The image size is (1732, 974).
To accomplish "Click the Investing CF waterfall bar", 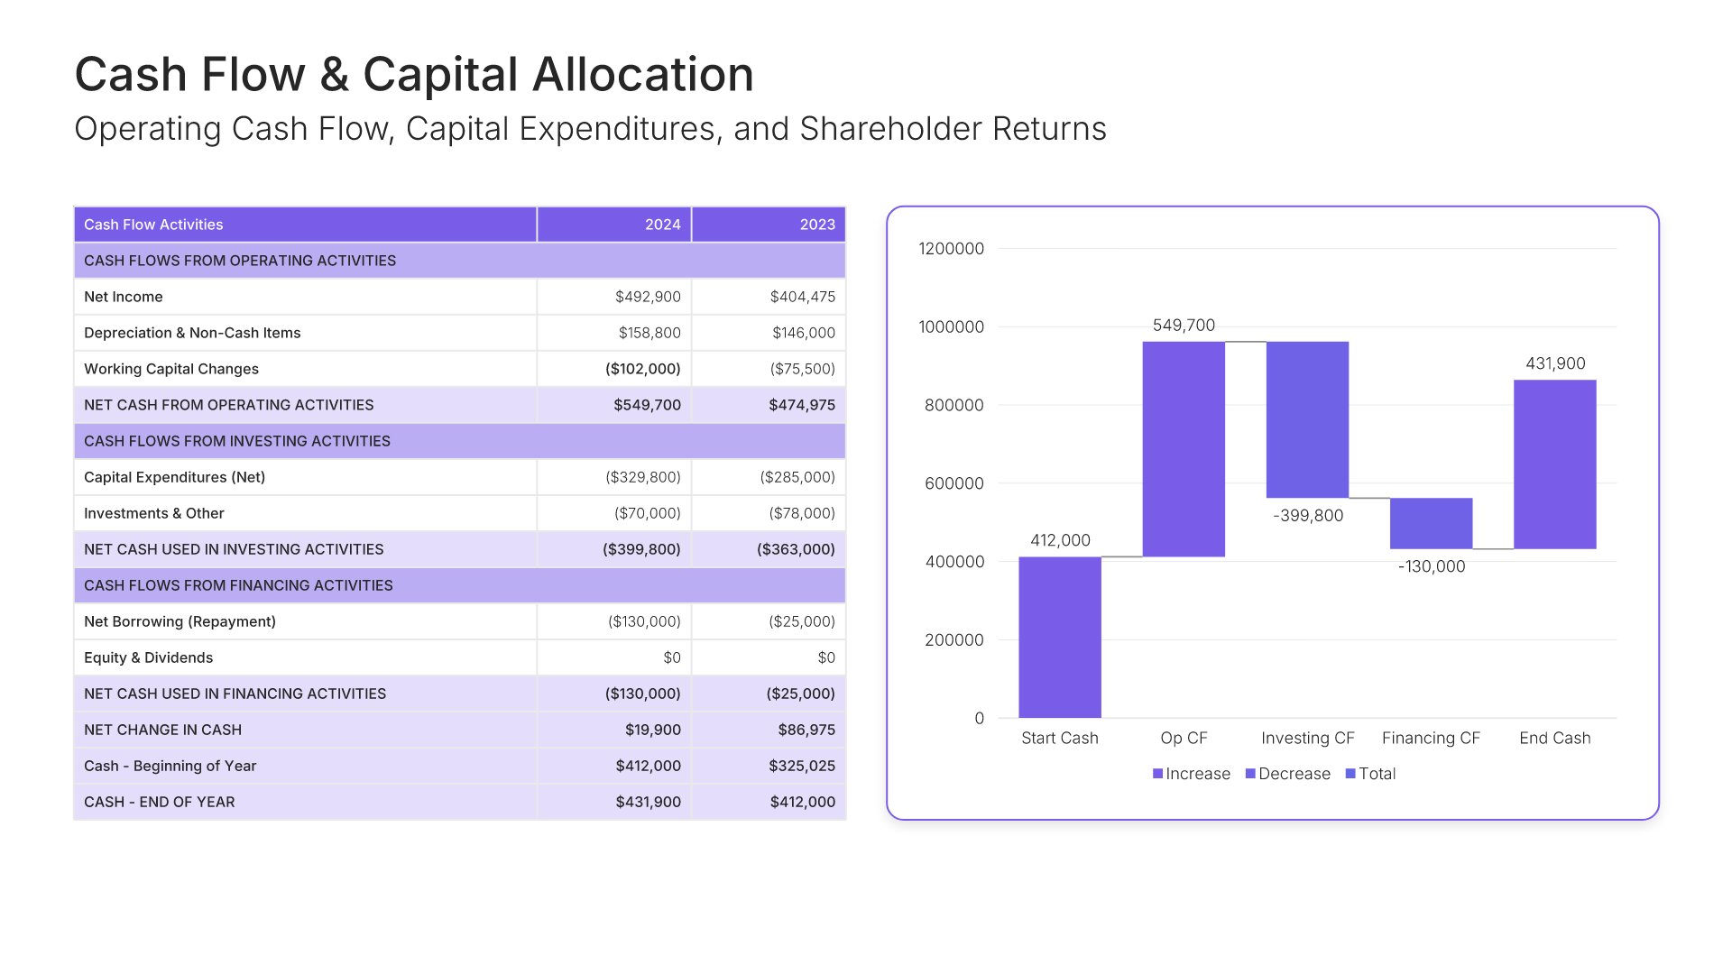I will (x=1307, y=419).
